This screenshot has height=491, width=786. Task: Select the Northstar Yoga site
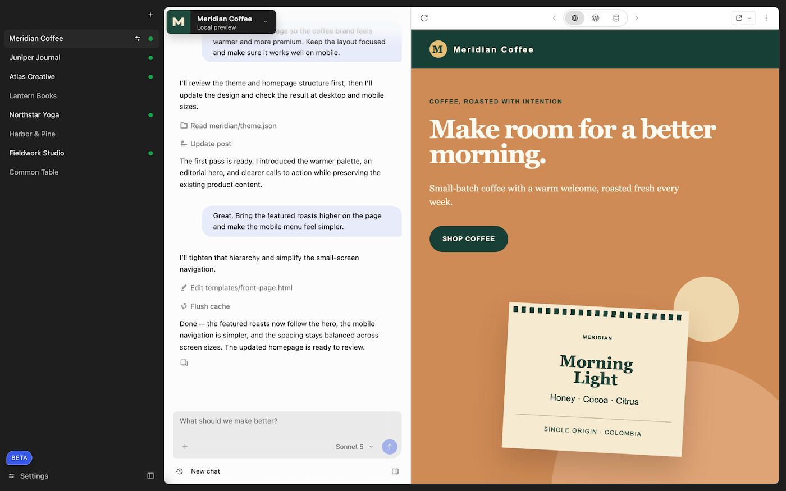click(81, 115)
